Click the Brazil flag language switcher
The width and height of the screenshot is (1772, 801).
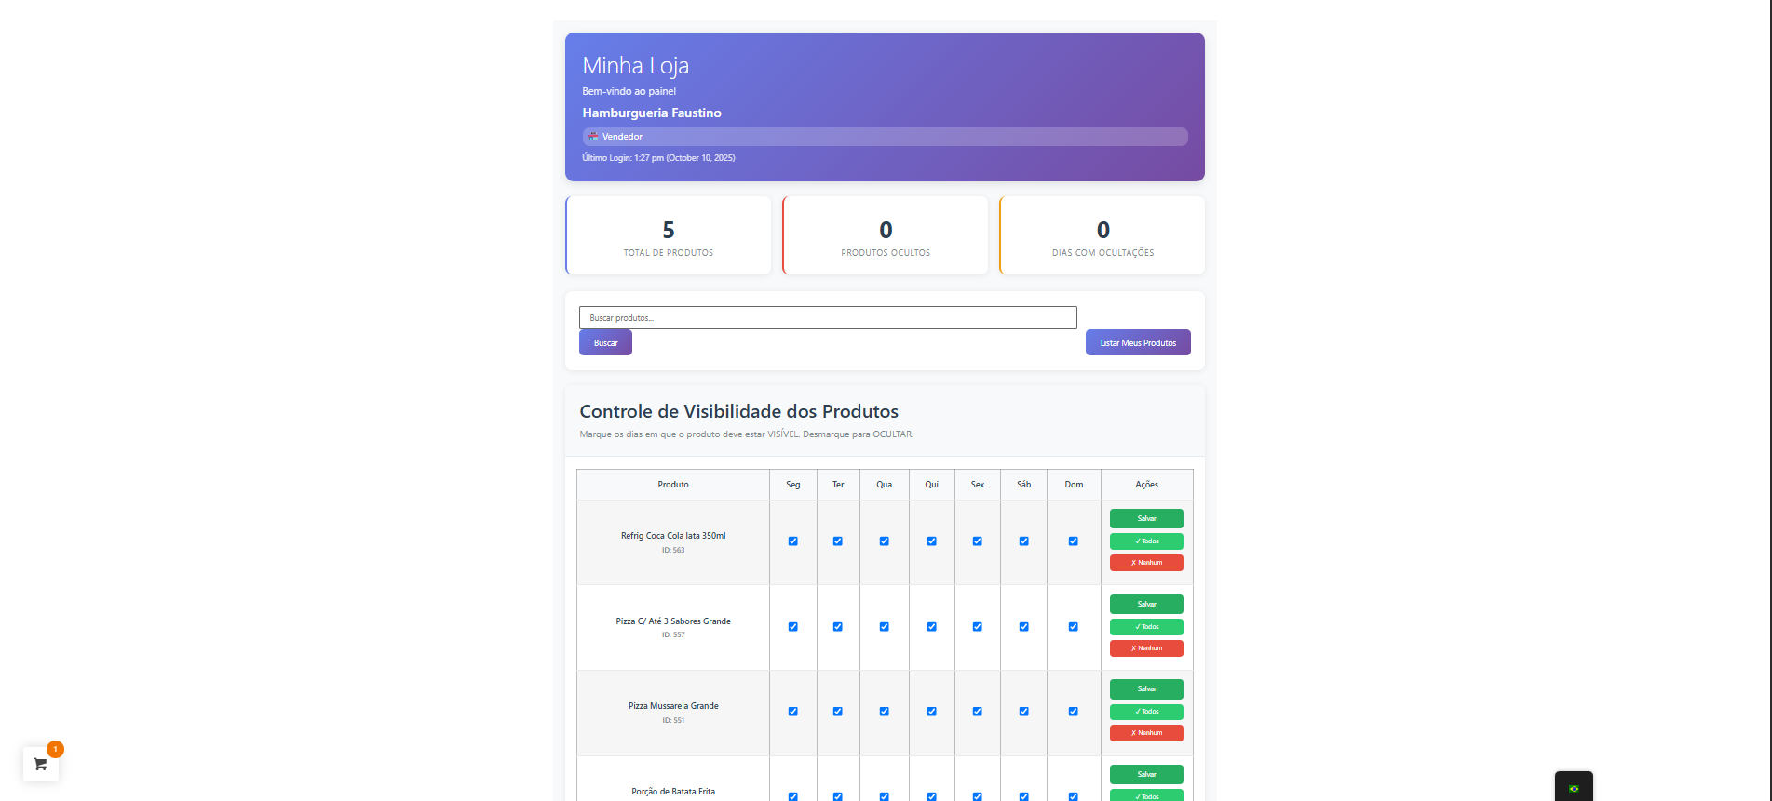[1574, 787]
